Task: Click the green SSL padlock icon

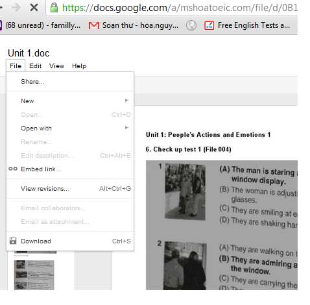Action: click(x=54, y=8)
